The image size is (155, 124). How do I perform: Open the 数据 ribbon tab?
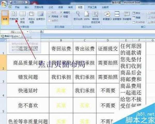coord(61,7)
